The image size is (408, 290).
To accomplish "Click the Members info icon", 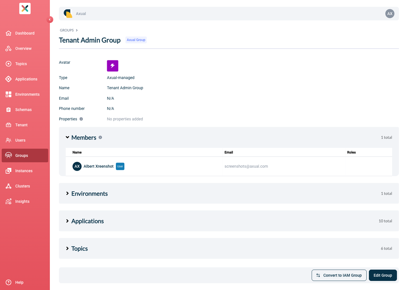I will tap(100, 137).
